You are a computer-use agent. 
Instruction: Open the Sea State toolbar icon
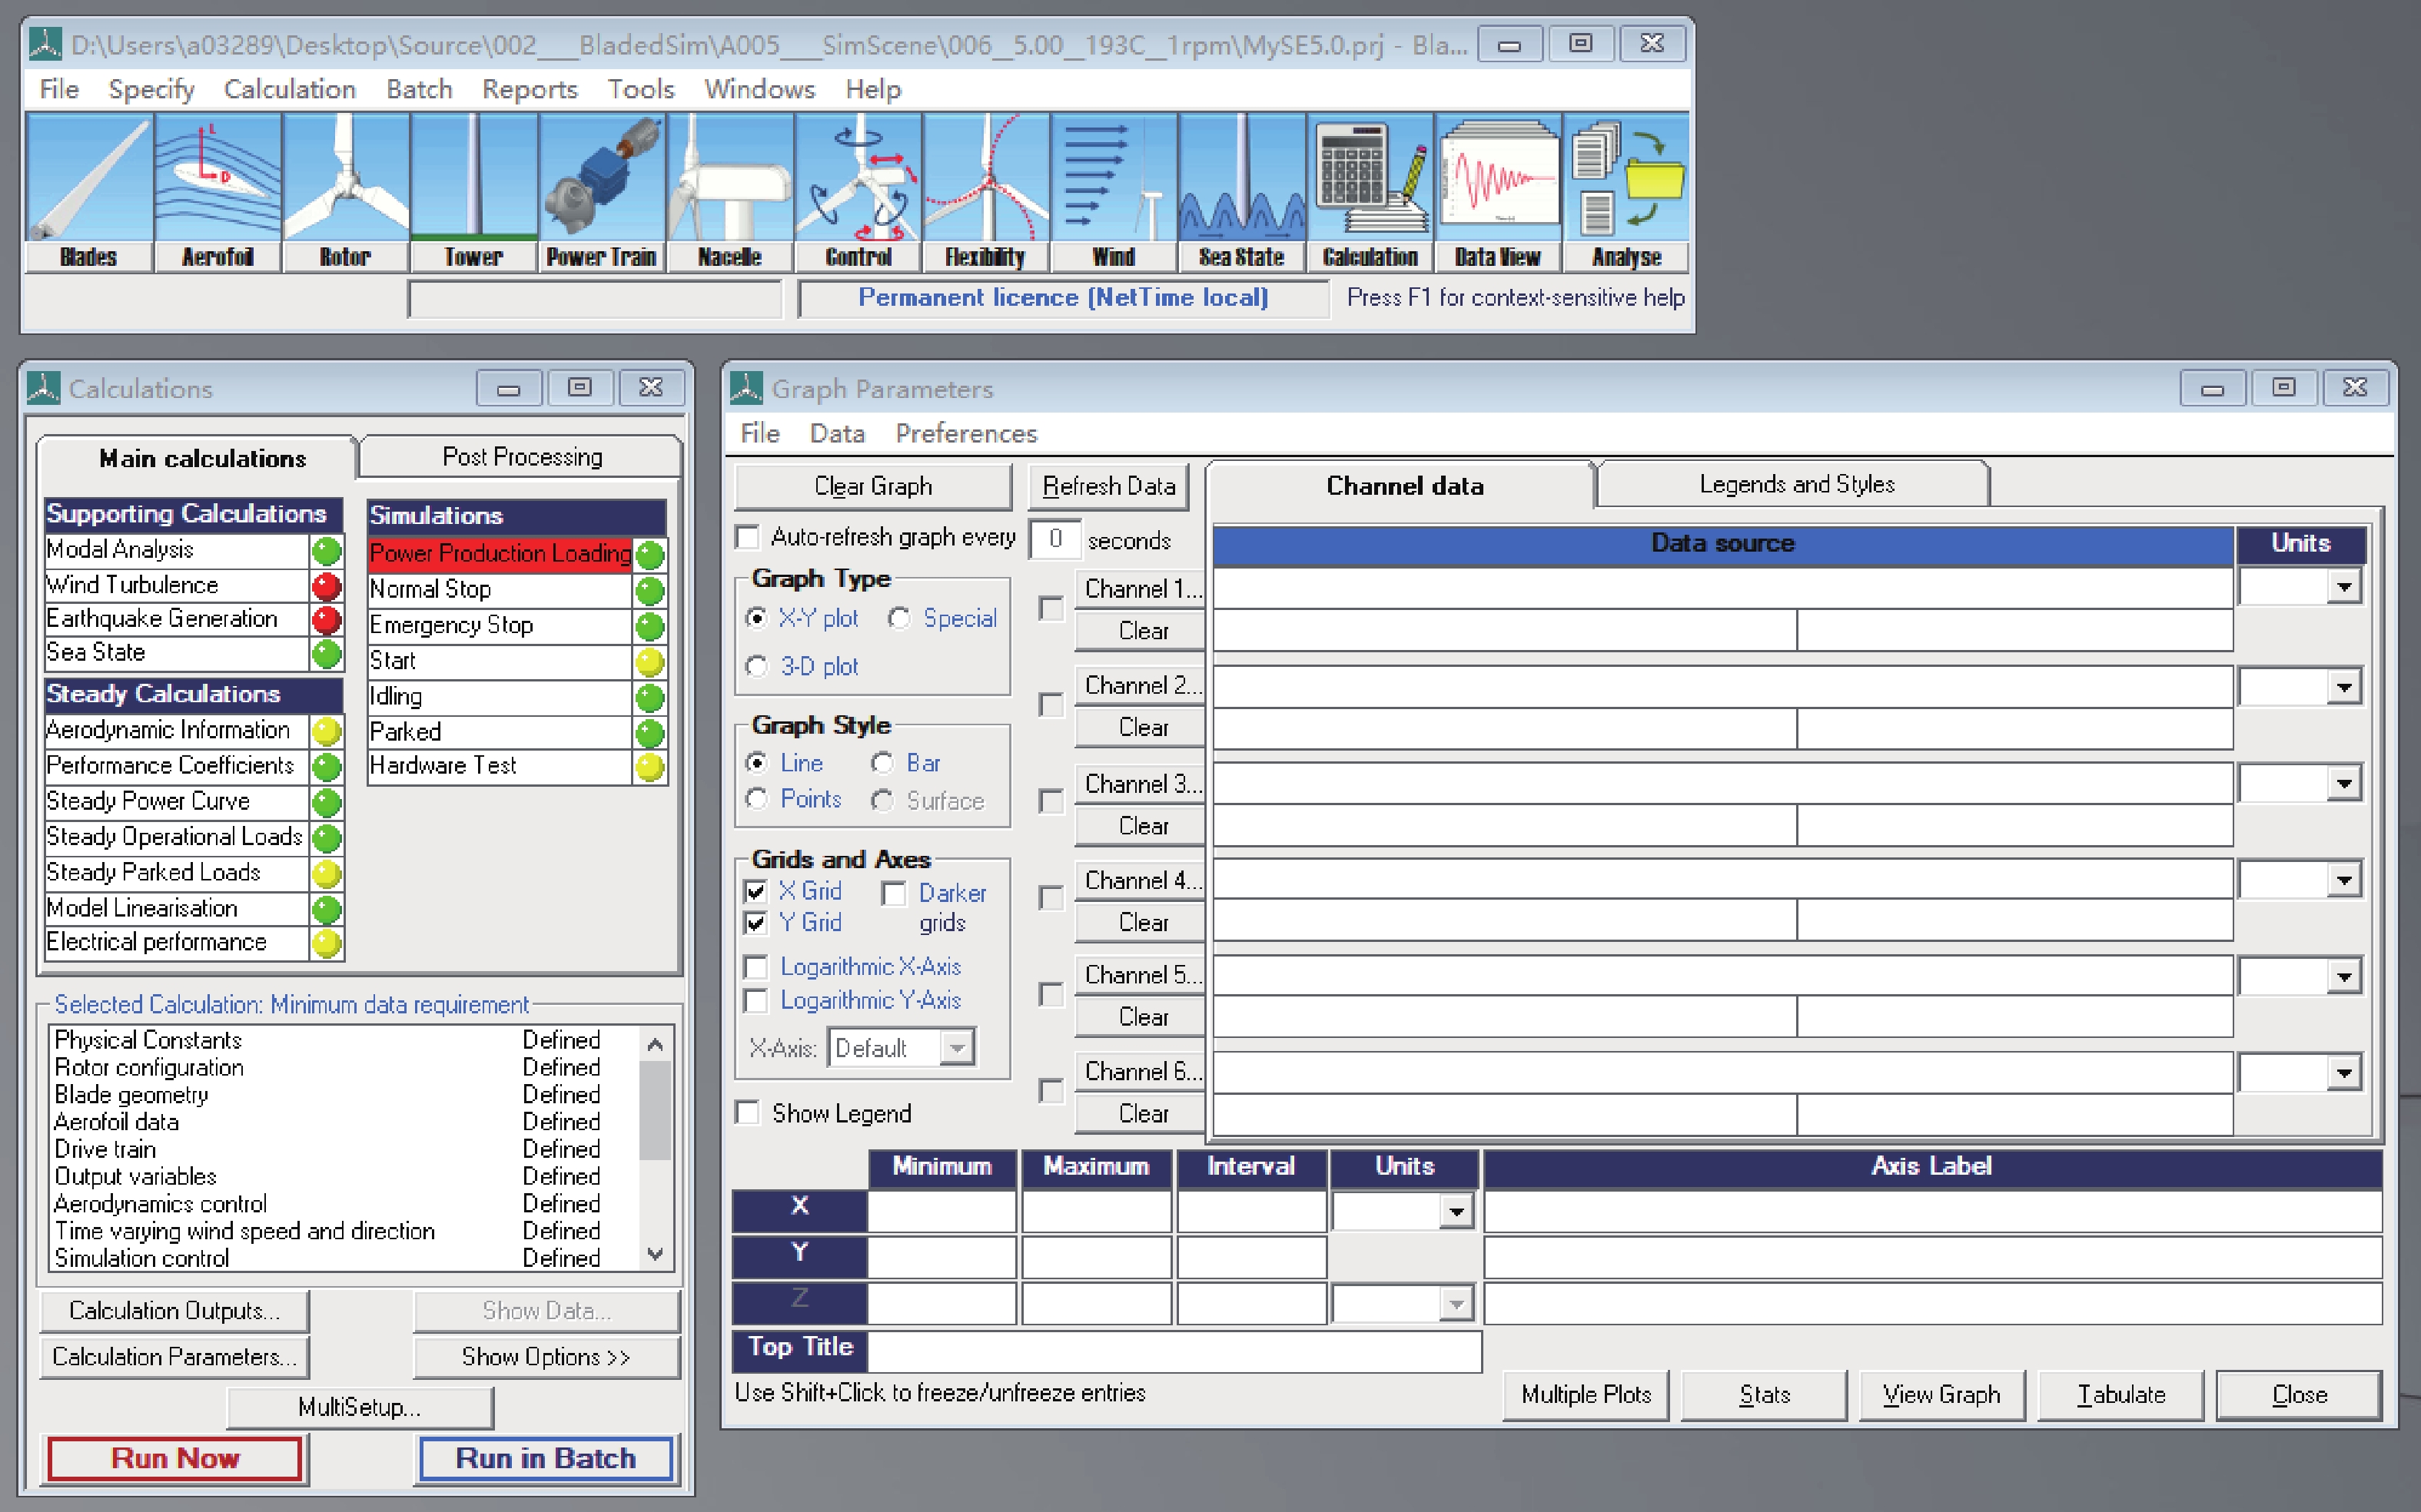click(1241, 192)
